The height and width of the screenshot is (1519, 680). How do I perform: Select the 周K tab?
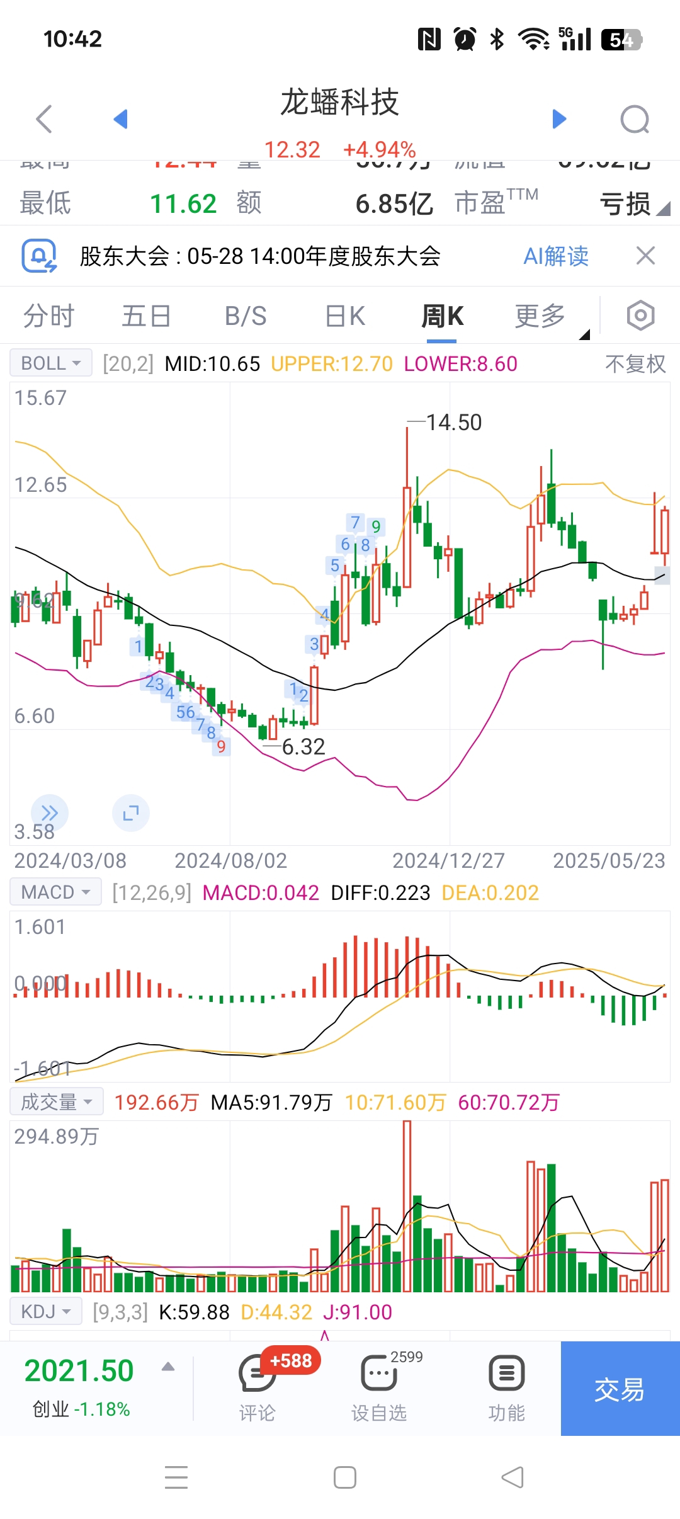tap(442, 316)
